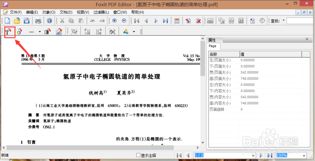Open the 过滤器(L) menu
315x161 pixels.
click(x=101, y=12)
